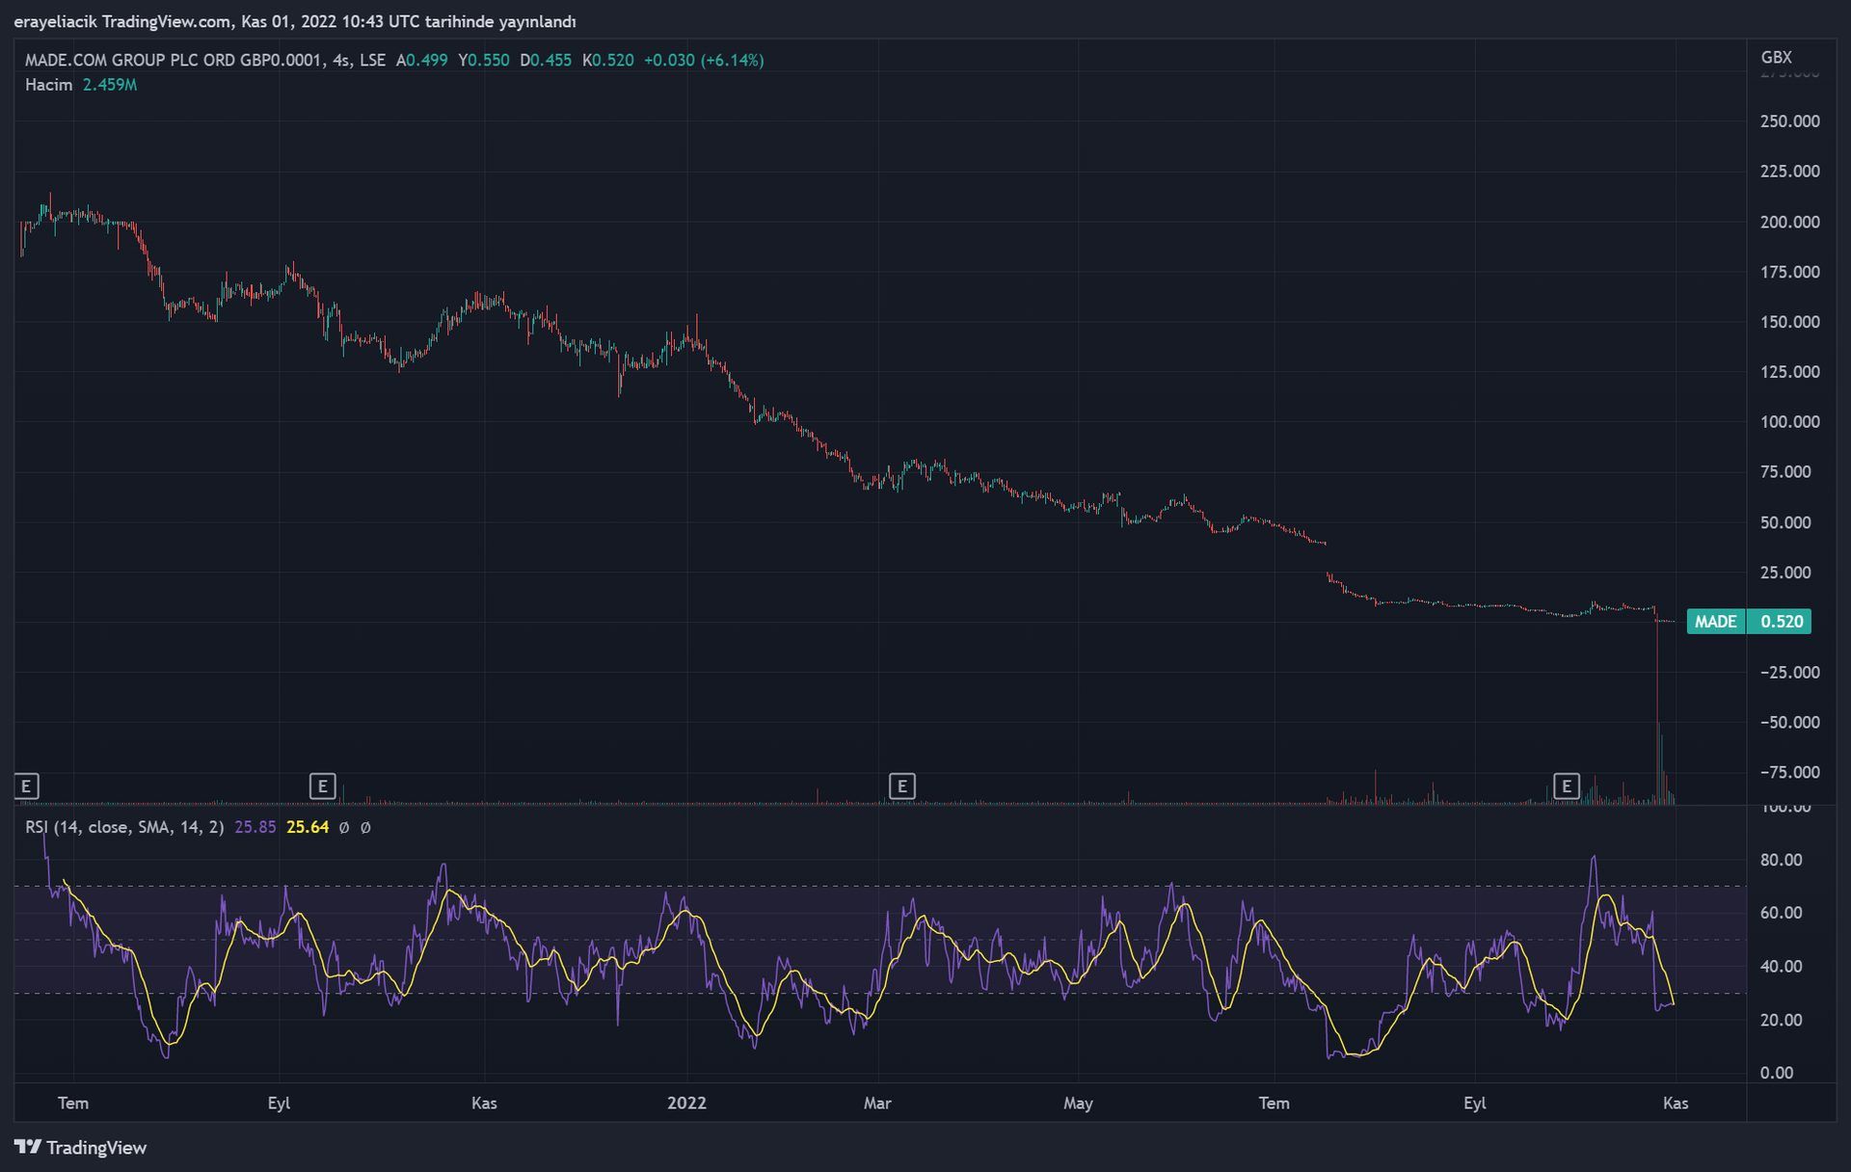Click the change value +0.030 (+6.14%)
Image resolution: width=1851 pixels, height=1172 pixels.
click(704, 60)
